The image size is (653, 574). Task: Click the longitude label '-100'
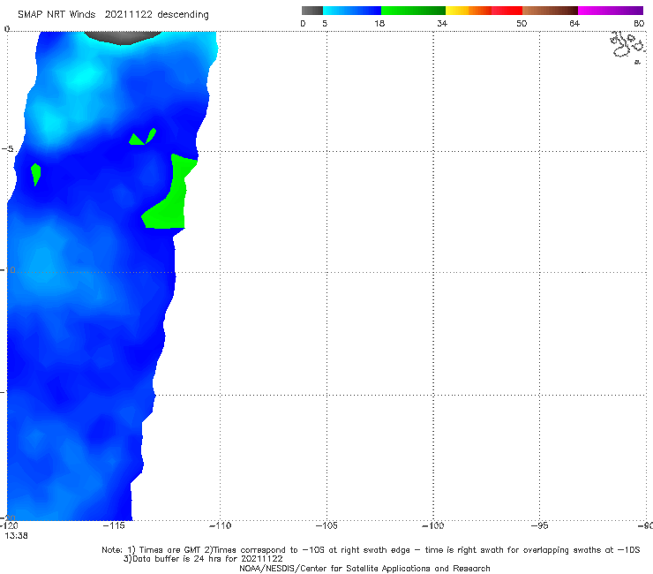pos(433,525)
